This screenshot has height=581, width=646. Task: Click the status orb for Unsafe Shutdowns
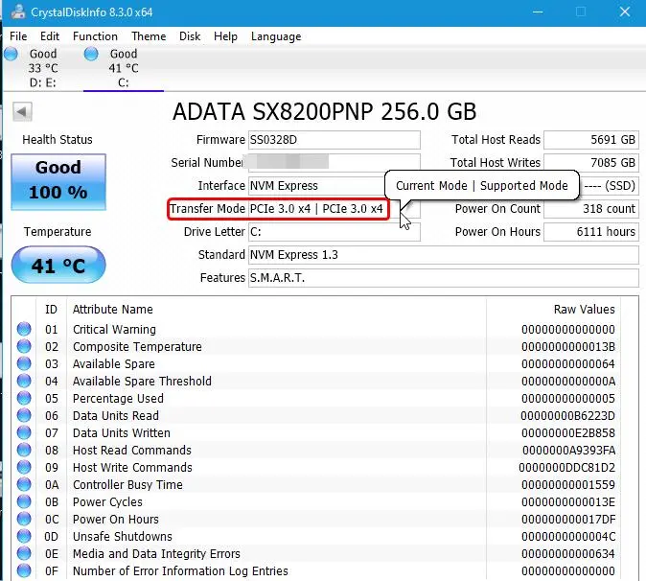[x=24, y=536]
